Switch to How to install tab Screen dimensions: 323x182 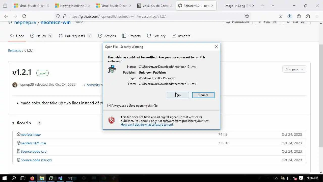coord(72,6)
